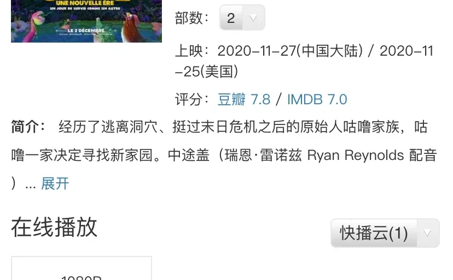Play the 1080P online source
The width and height of the screenshot is (453, 280).
(x=82, y=268)
